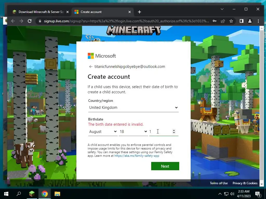Go back using the browser back arrow
Image resolution: width=266 pixels, height=199 pixels.
[x=13, y=21]
